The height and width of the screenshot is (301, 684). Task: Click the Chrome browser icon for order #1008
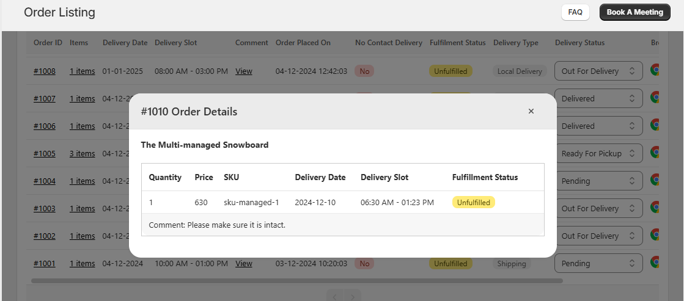[655, 71]
